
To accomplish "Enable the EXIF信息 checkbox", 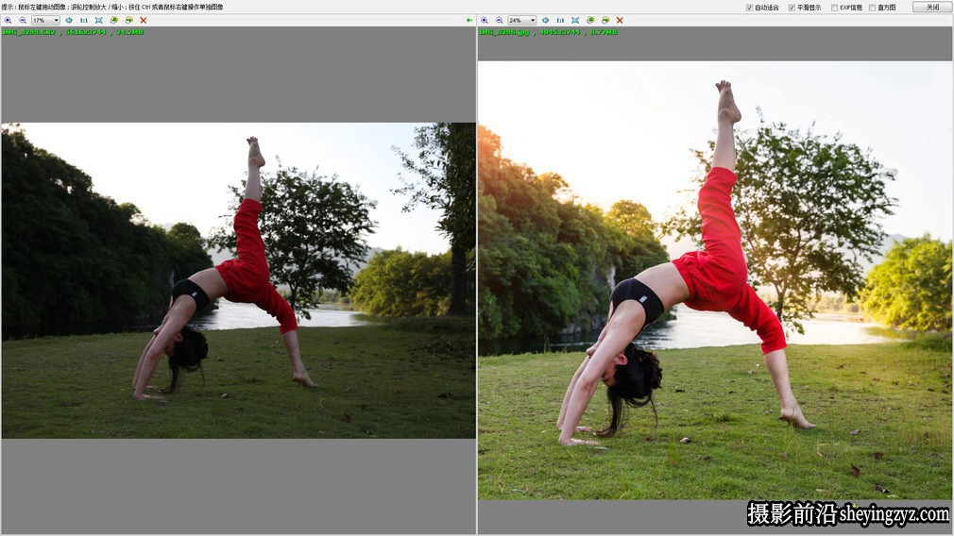I will [x=834, y=8].
